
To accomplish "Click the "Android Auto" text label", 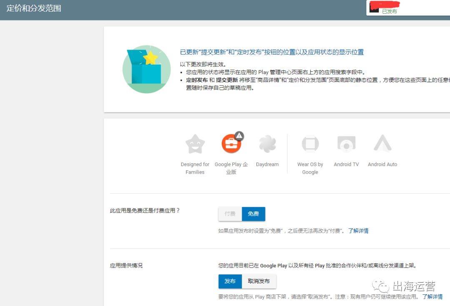I will pyautogui.click(x=382, y=164).
